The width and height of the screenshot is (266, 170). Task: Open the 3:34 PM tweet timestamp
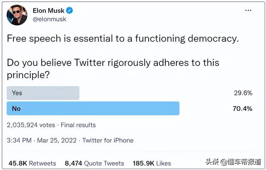tap(19, 140)
